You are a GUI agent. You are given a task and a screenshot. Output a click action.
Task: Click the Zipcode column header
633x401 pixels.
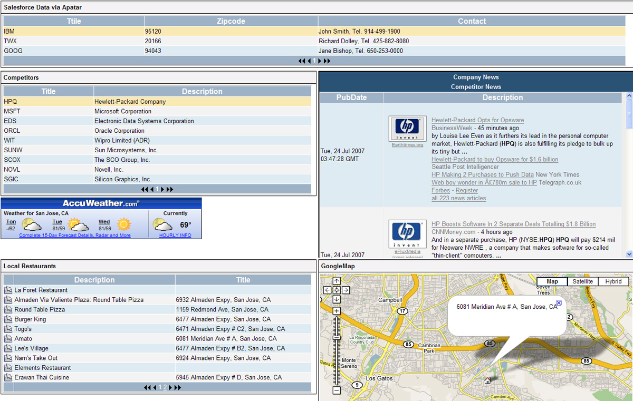[x=231, y=21]
